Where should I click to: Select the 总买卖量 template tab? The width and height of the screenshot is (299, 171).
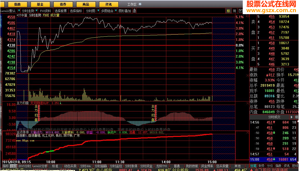222,166
